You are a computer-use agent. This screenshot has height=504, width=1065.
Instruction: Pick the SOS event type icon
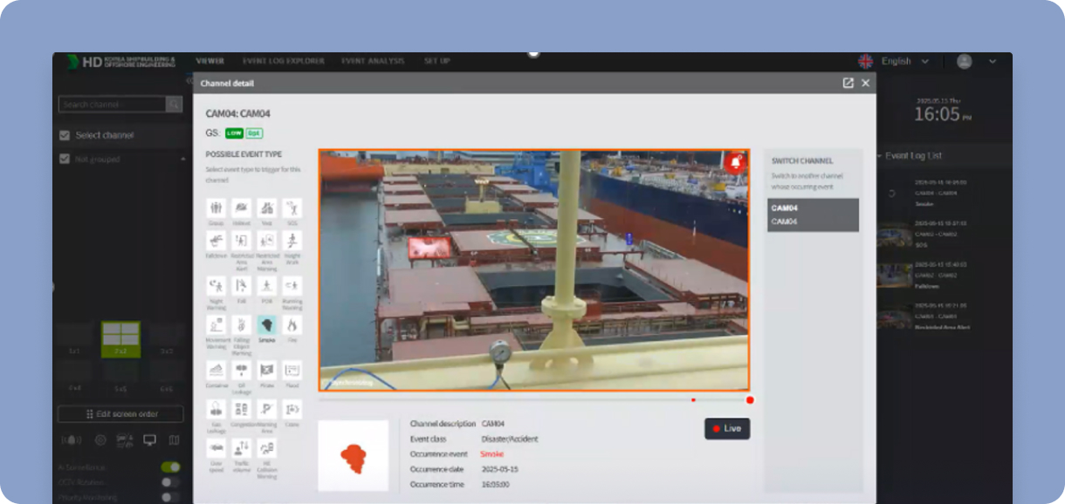pyautogui.click(x=292, y=208)
